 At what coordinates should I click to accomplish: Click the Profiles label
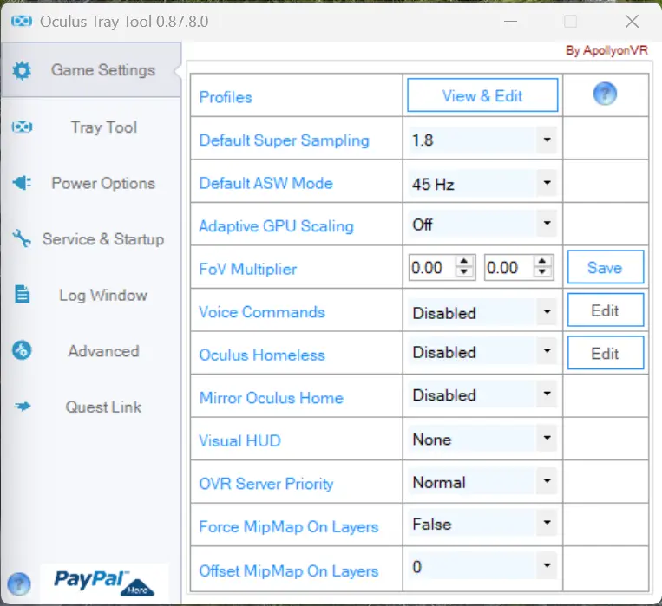pos(226,97)
